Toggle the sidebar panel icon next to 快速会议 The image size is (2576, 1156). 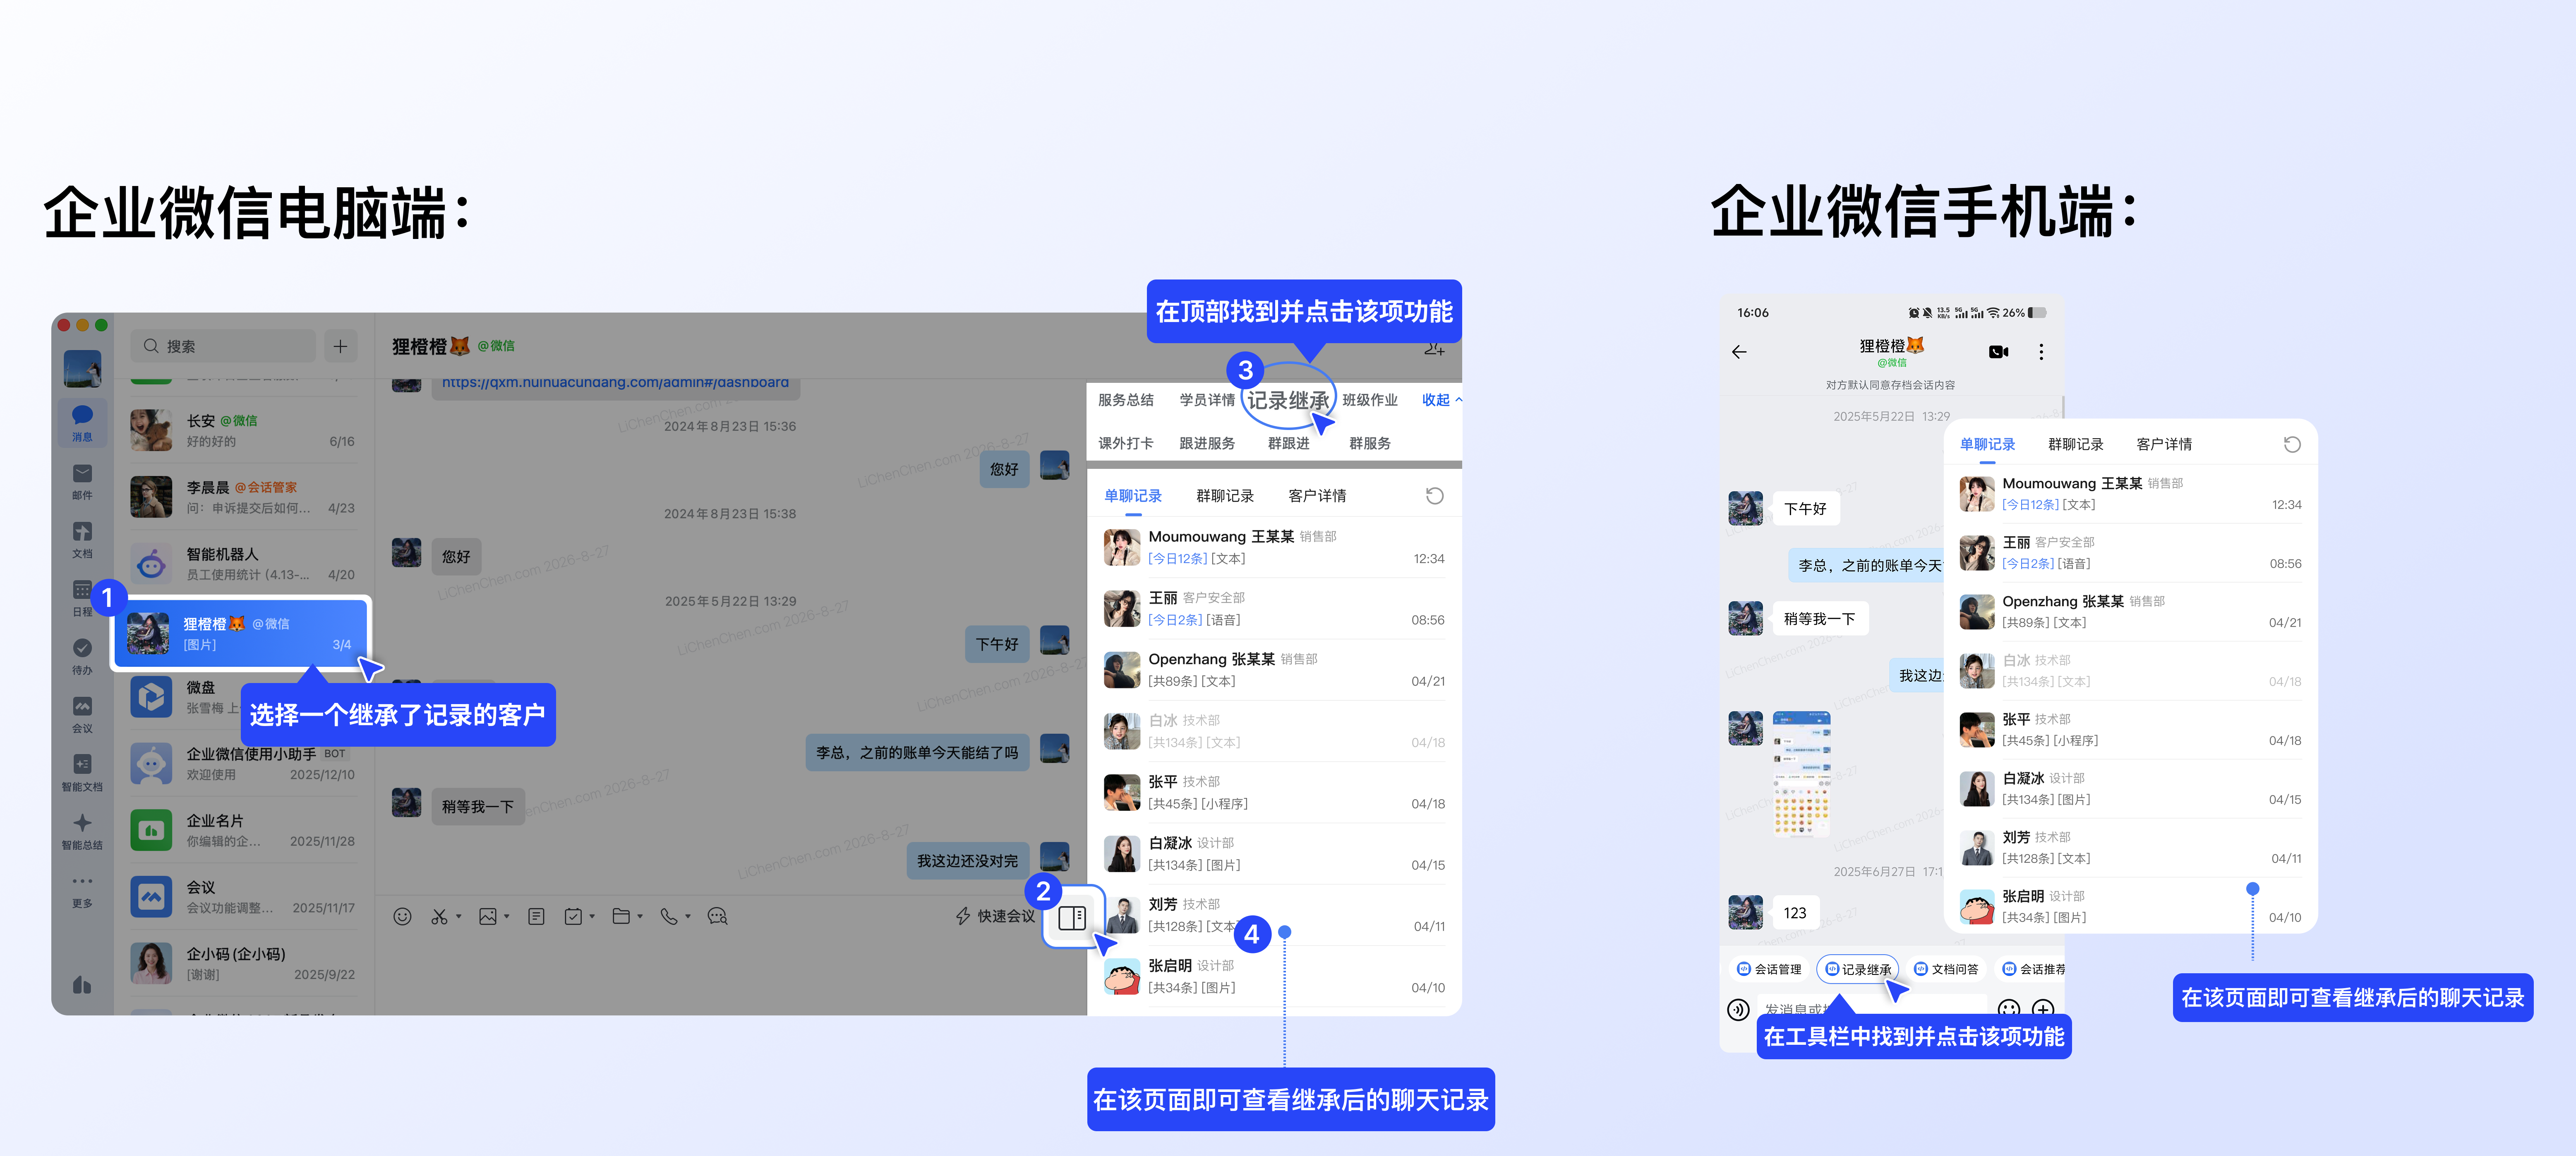coord(1071,917)
